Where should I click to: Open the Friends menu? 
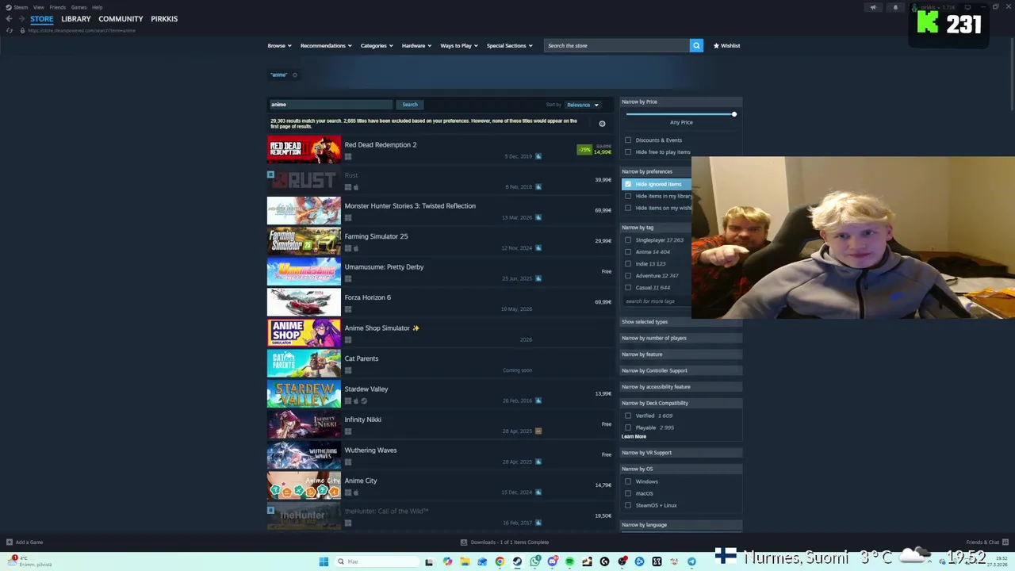pyautogui.click(x=58, y=7)
